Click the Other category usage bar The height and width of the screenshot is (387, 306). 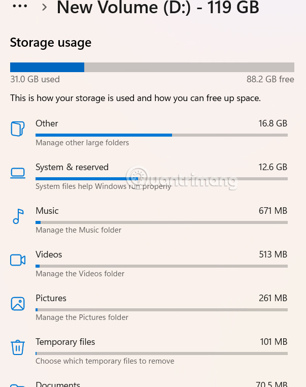161,135
